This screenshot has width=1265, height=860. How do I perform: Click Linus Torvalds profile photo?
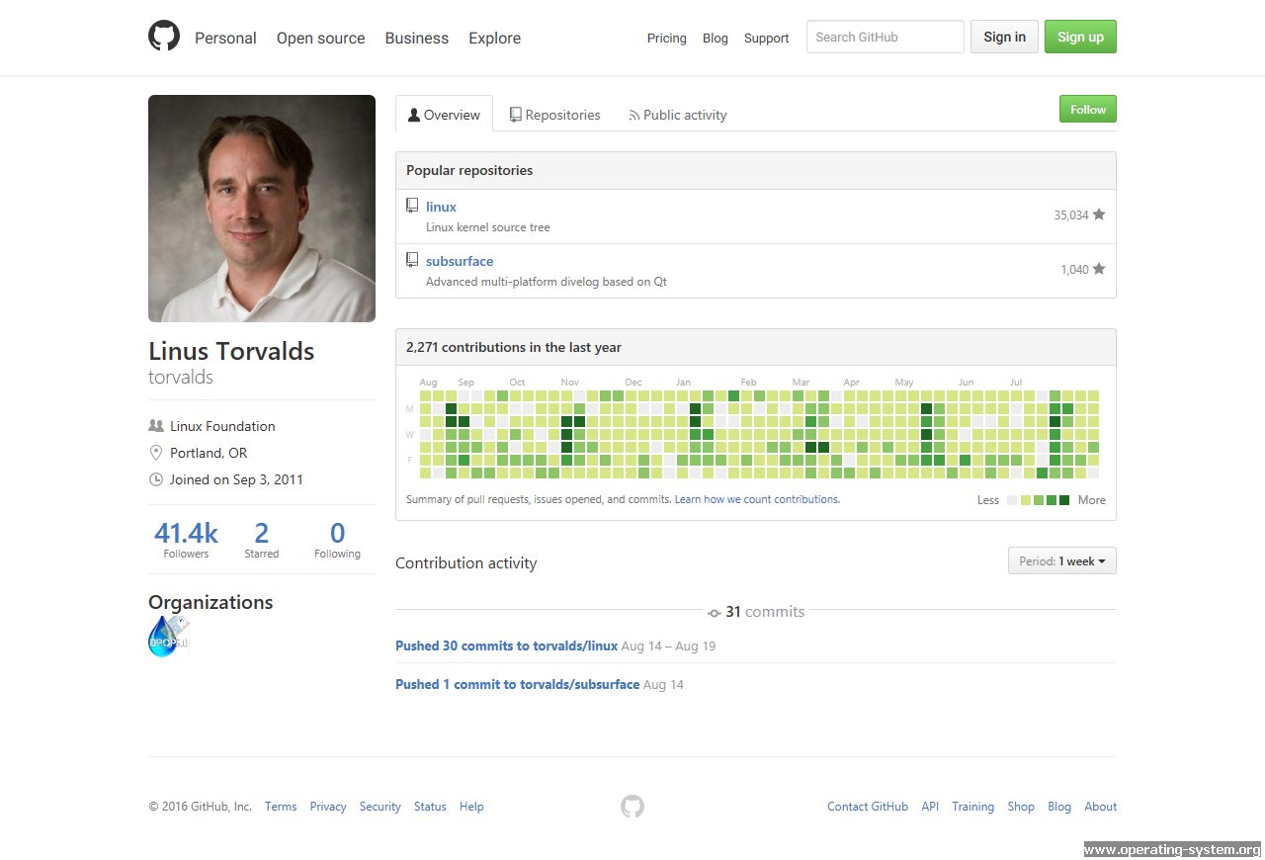click(261, 208)
